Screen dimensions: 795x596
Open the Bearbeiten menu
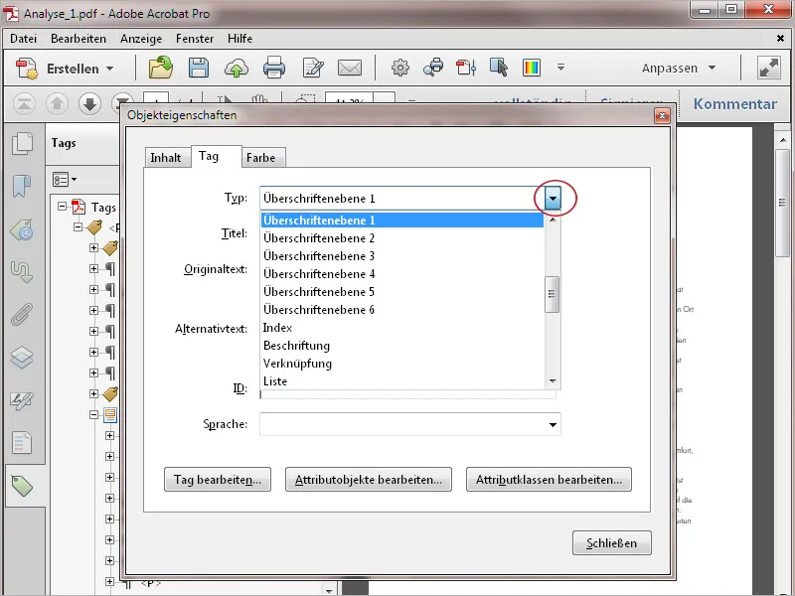(79, 39)
